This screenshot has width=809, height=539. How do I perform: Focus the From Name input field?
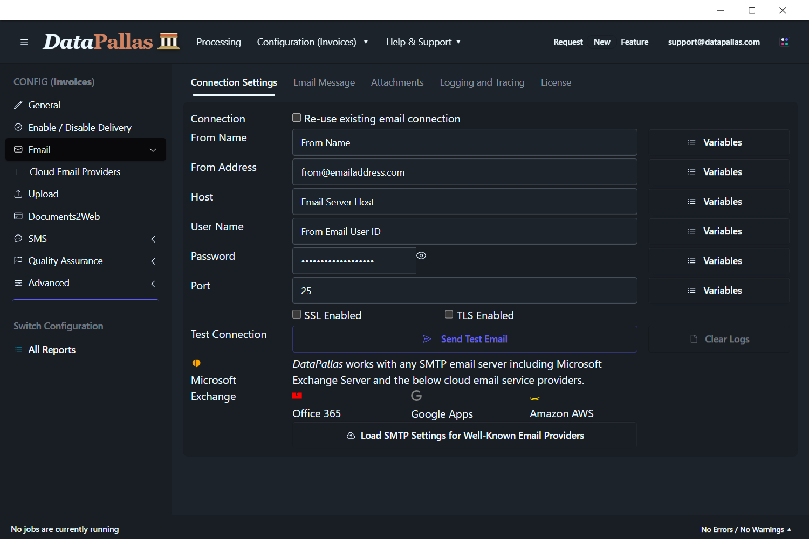pos(465,142)
